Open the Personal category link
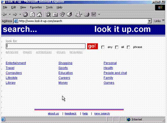The height and width of the screenshot is (123, 167). [x=110, y=63]
